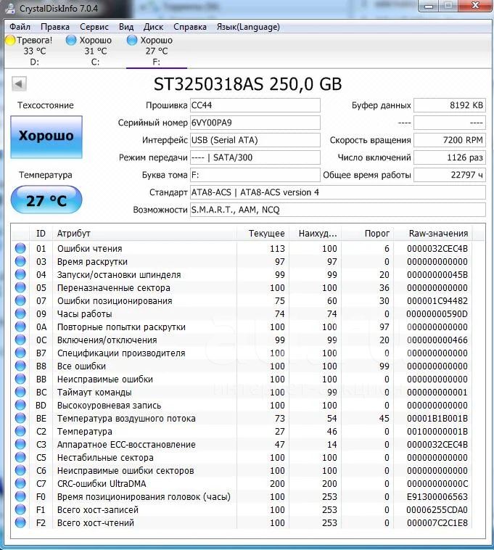Click the Буква тома F: field
The height and width of the screenshot is (550, 494).
255,175
